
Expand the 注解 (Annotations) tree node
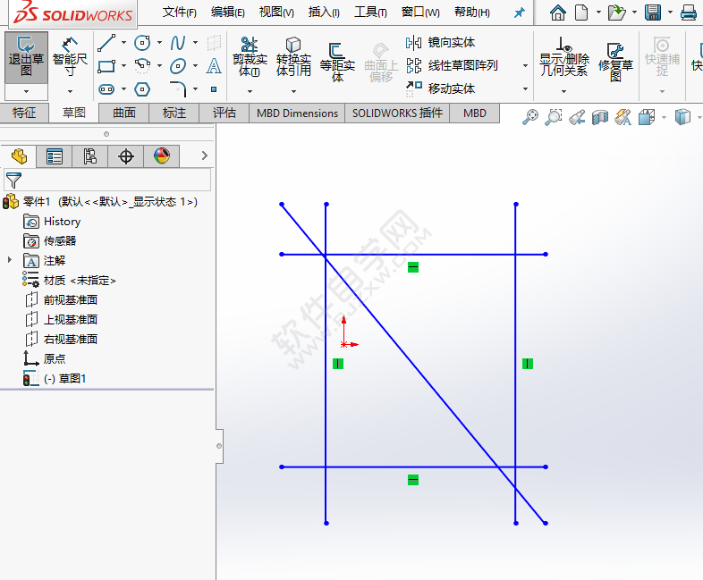point(10,260)
